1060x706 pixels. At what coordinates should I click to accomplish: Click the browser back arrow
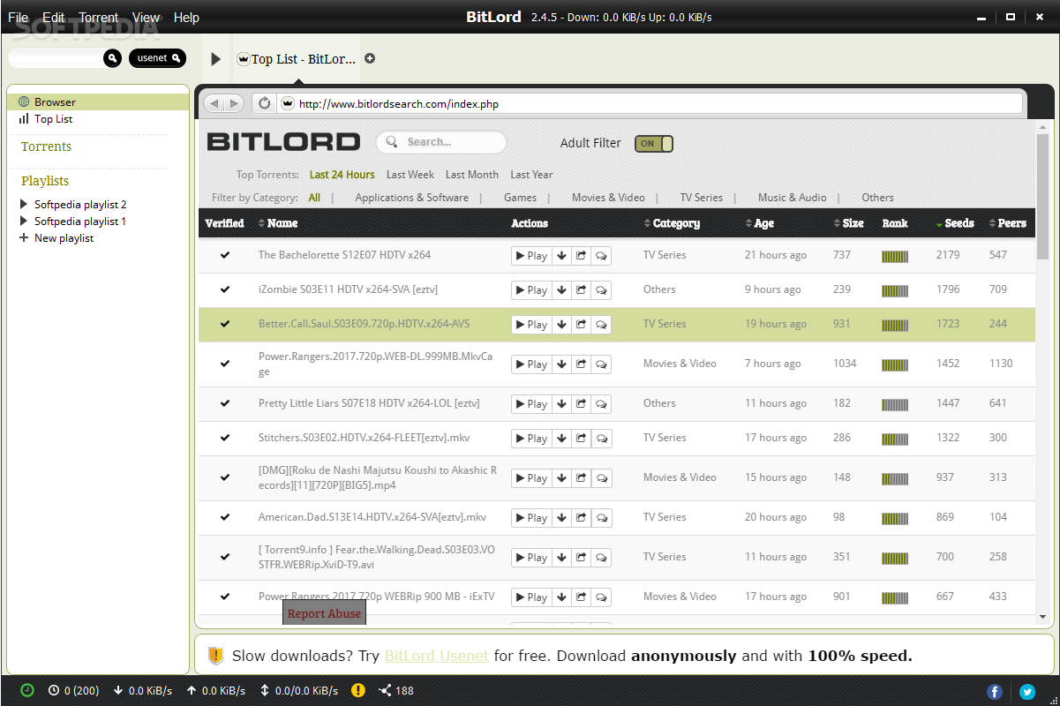213,102
